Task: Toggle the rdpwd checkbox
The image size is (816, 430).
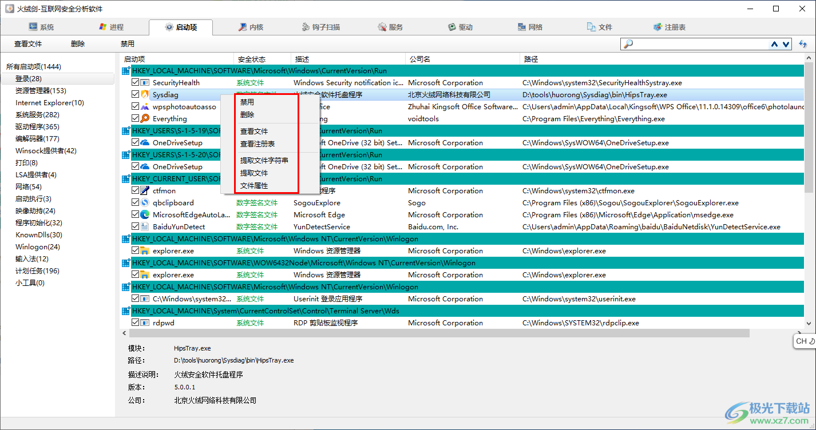Action: point(135,322)
